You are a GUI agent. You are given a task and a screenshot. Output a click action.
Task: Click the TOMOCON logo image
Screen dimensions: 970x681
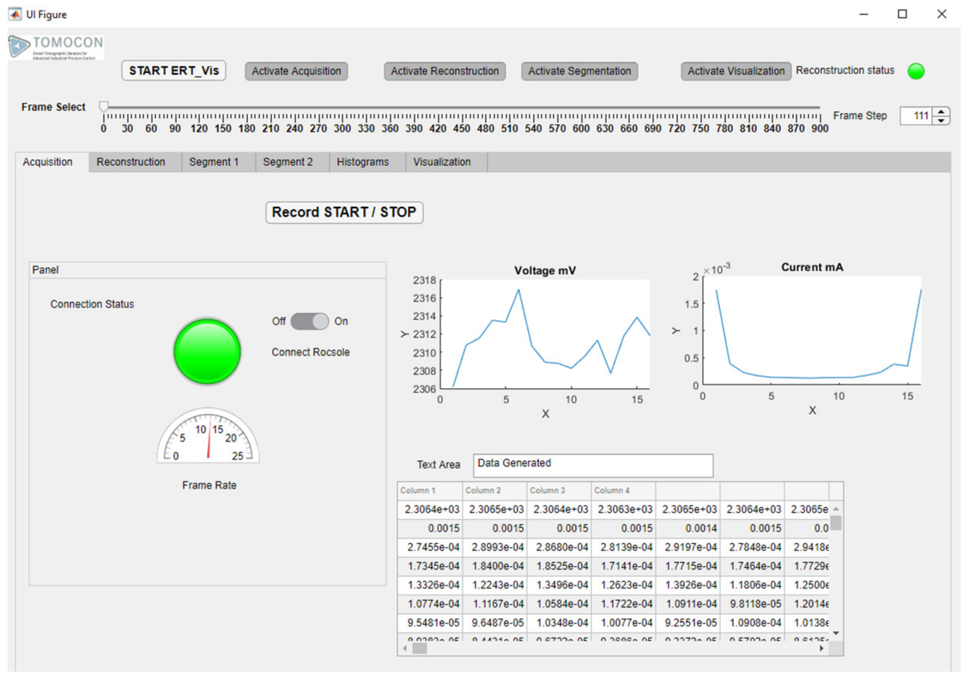click(x=56, y=47)
